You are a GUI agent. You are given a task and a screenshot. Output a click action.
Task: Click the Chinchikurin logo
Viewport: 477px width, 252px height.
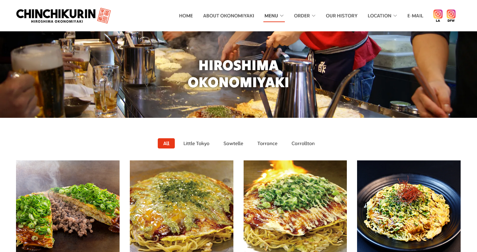(x=63, y=16)
